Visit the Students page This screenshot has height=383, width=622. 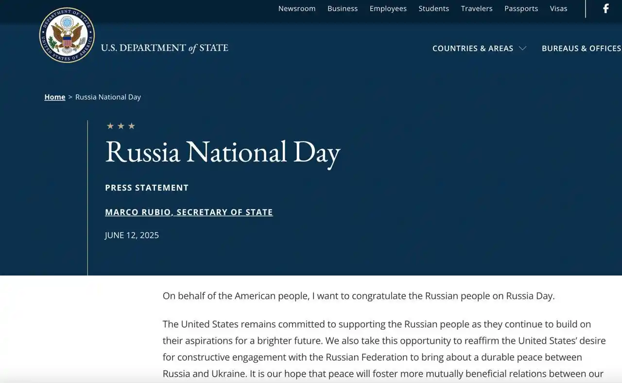pyautogui.click(x=434, y=8)
